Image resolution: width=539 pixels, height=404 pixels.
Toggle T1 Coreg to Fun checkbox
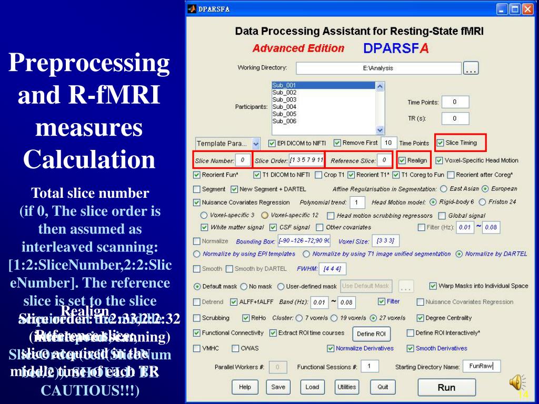click(x=396, y=175)
